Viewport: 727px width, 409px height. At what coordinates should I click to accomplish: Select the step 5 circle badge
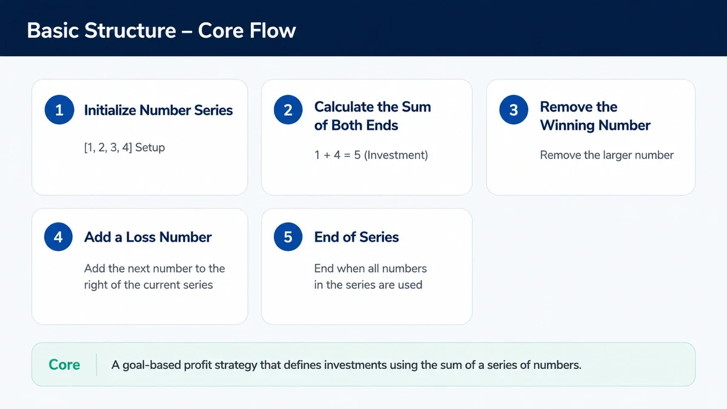click(x=288, y=237)
